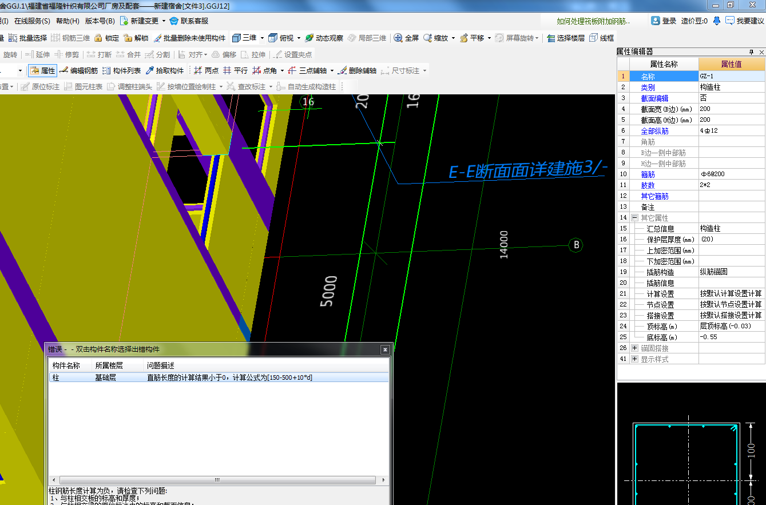Open 帮助(H) menu

[x=68, y=21]
